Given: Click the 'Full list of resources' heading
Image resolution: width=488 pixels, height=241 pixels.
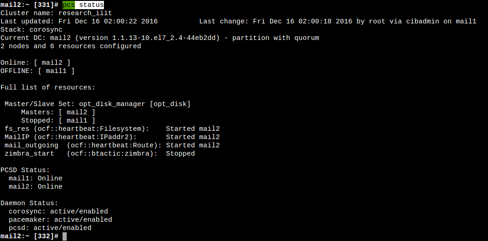Looking at the screenshot, I should pos(48,87).
